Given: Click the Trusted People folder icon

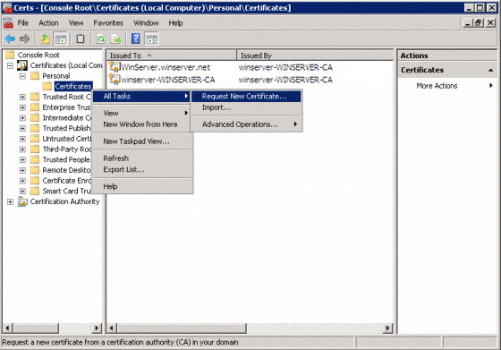Looking at the screenshot, I should pyautogui.click(x=35, y=159).
